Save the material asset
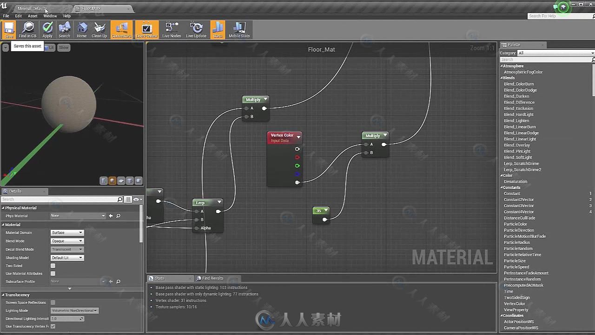Screen dimensions: 595x335 pos(9,30)
